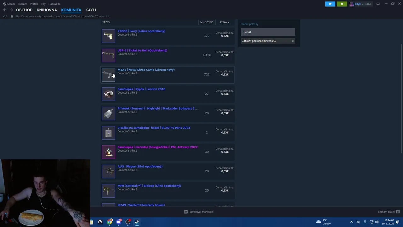This screenshot has height=227, width=403.
Task: Click the 0,83€ price of AUG Plague
Action: pyautogui.click(x=225, y=171)
